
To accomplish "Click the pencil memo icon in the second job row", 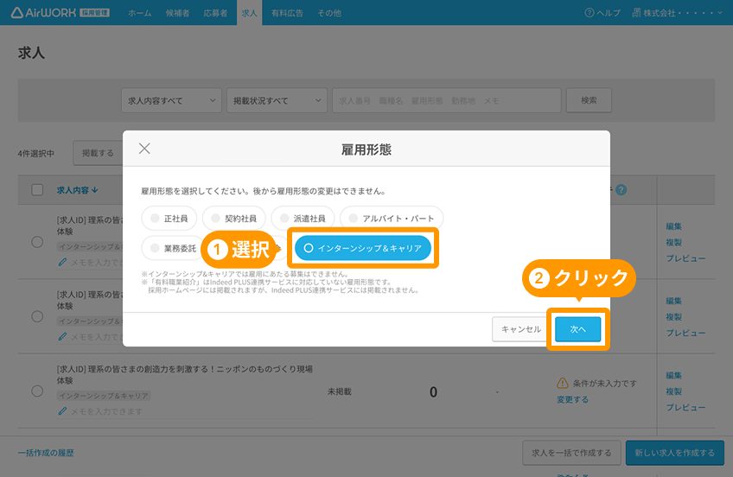I will pos(62,336).
